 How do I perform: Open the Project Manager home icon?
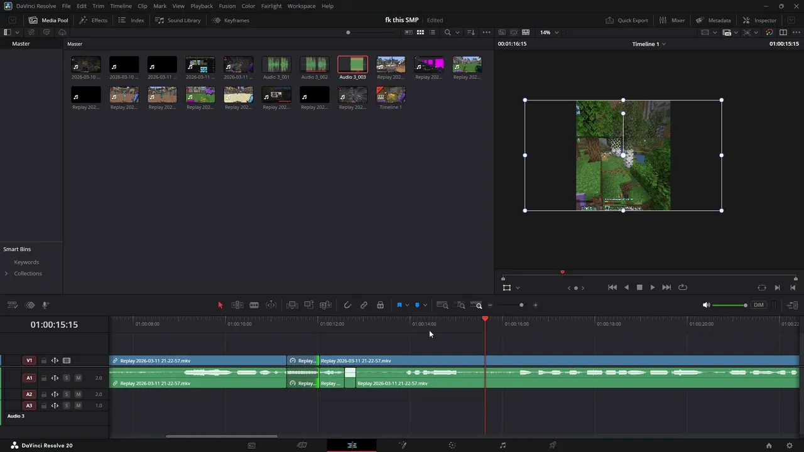coord(769,446)
